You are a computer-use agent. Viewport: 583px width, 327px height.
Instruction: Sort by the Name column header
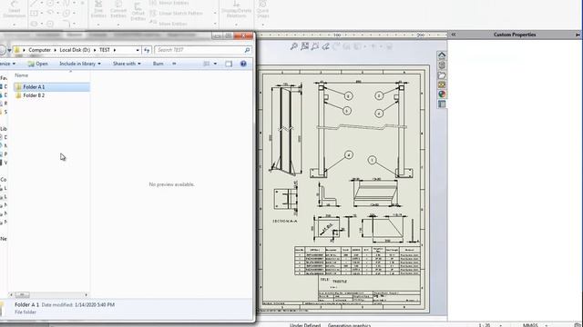pos(22,75)
